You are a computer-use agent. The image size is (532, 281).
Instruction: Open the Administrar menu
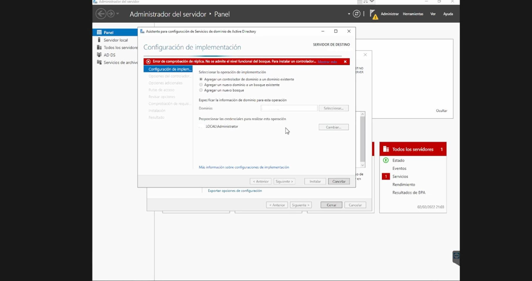[x=390, y=14]
